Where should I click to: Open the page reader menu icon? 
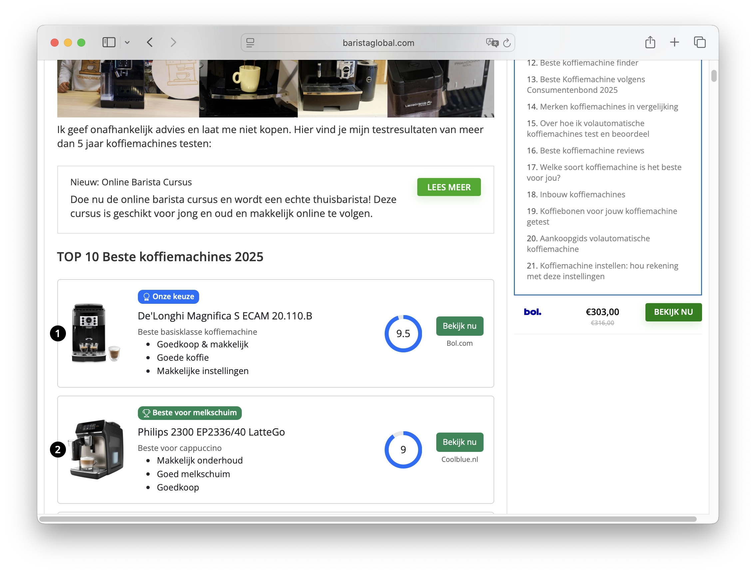point(250,43)
